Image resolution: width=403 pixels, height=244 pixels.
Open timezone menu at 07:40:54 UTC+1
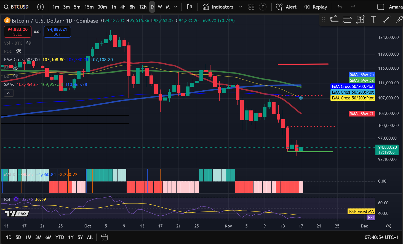click(381, 237)
